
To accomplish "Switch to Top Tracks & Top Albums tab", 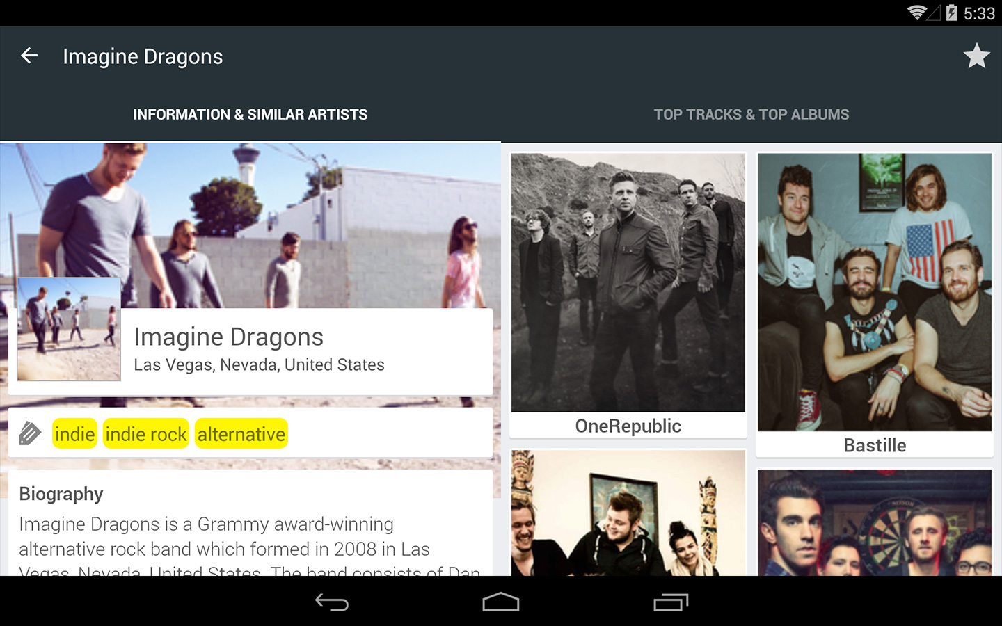I will pos(751,115).
